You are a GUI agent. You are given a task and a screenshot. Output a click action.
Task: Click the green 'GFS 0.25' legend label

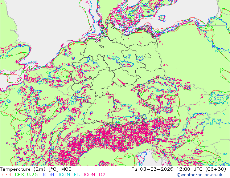coord(26,175)
